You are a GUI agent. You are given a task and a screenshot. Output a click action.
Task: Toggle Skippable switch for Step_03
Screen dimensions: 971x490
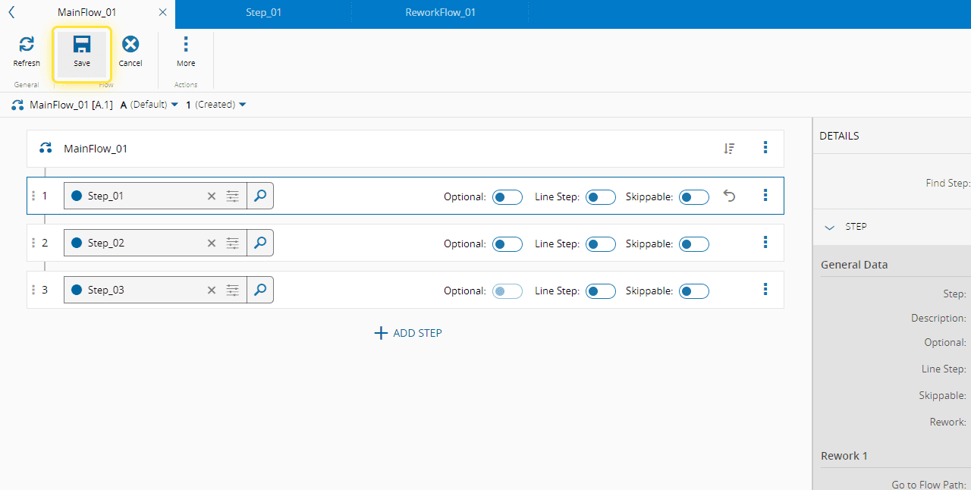point(693,291)
